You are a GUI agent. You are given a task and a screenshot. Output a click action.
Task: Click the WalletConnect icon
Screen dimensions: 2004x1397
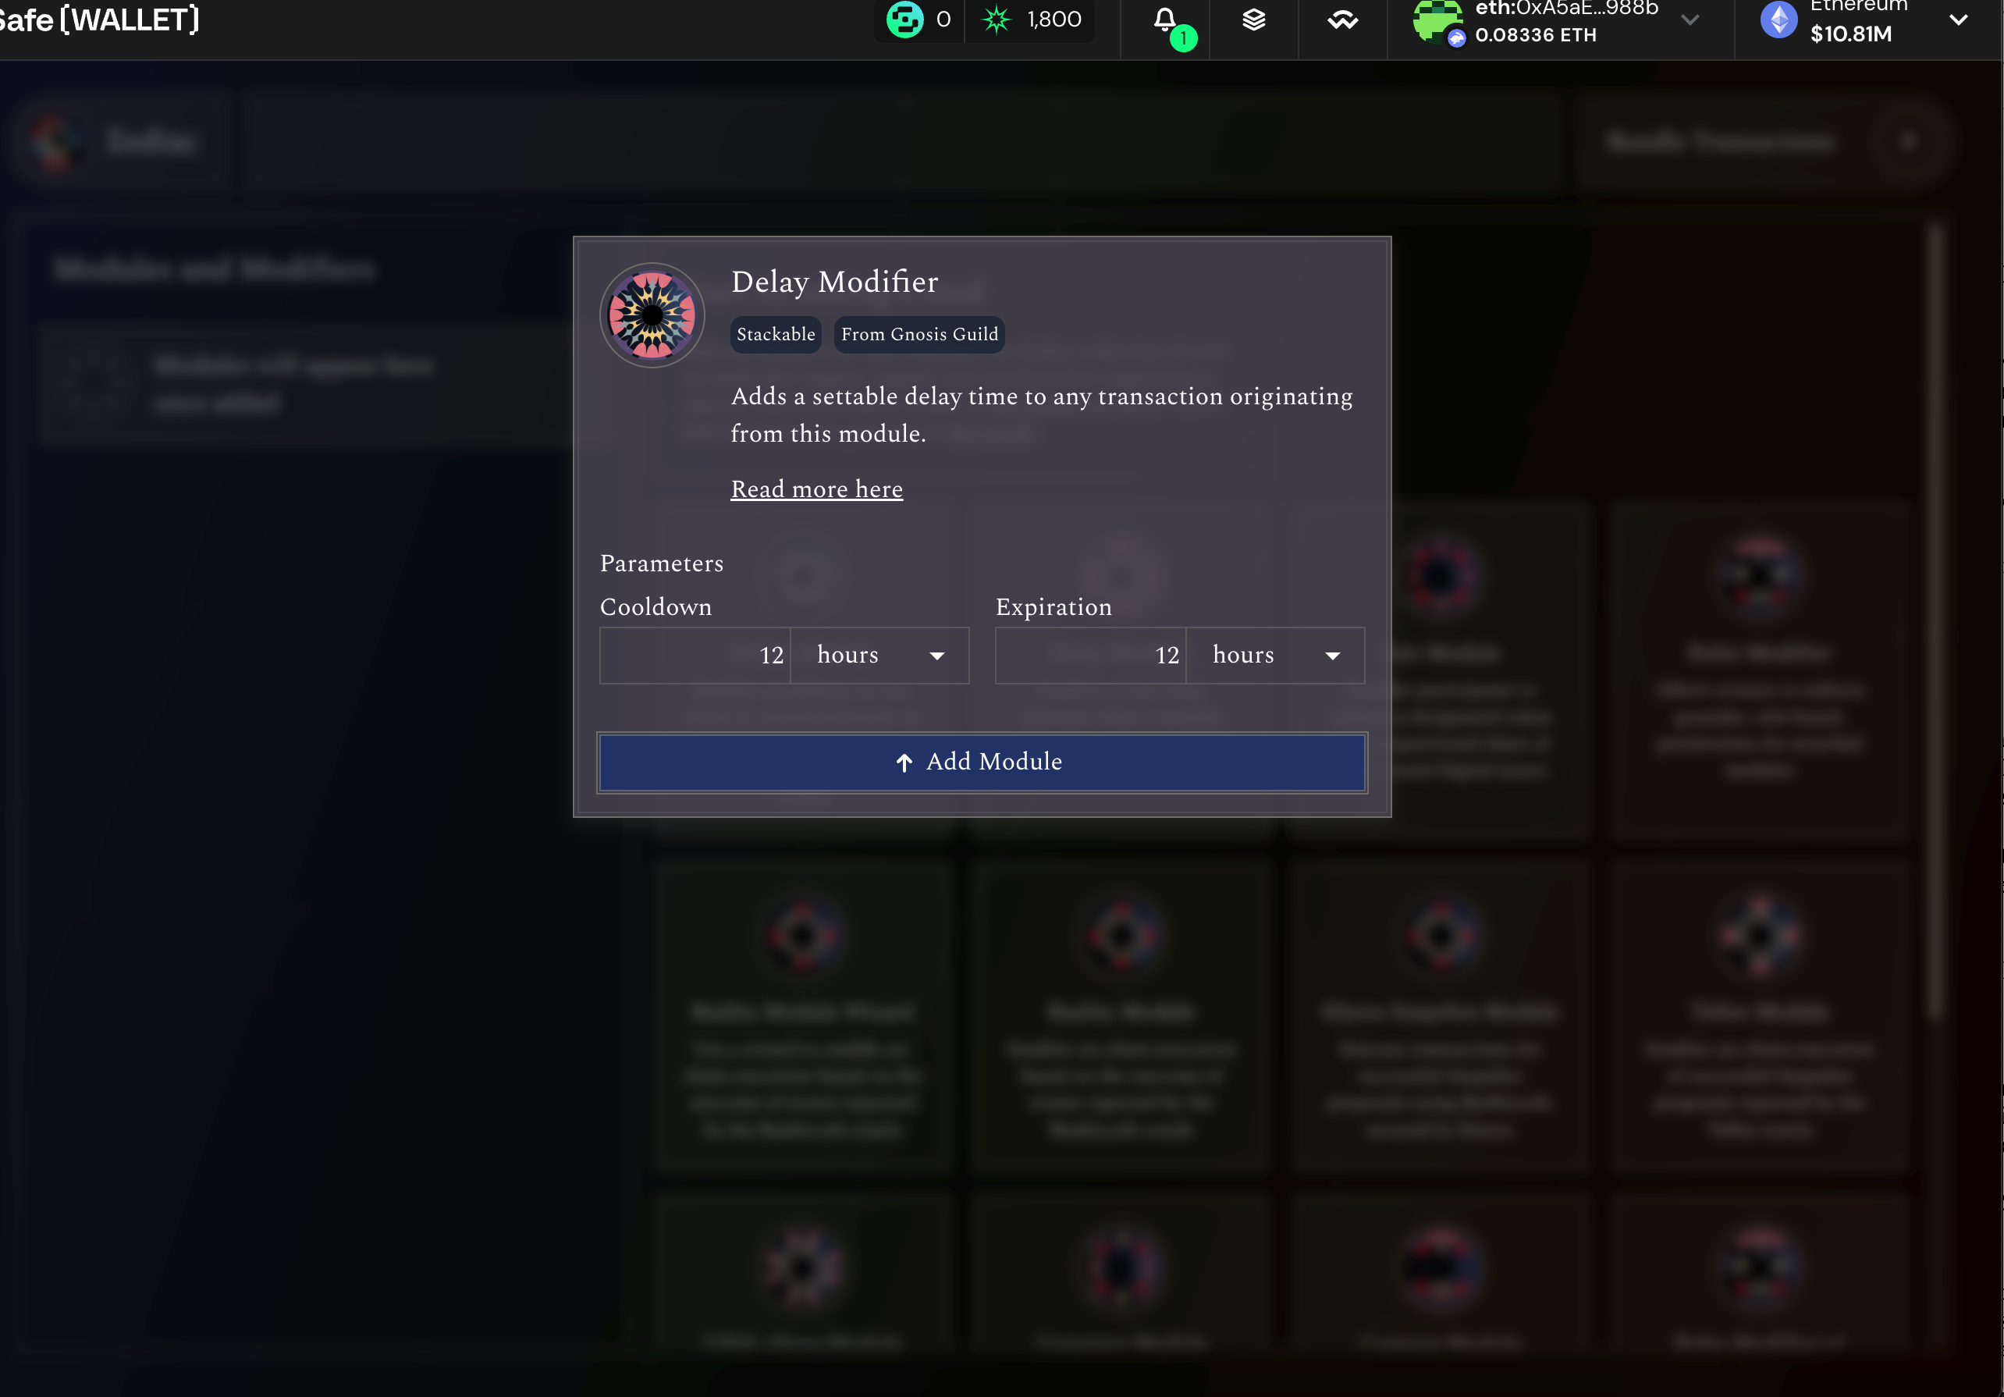(x=1342, y=20)
